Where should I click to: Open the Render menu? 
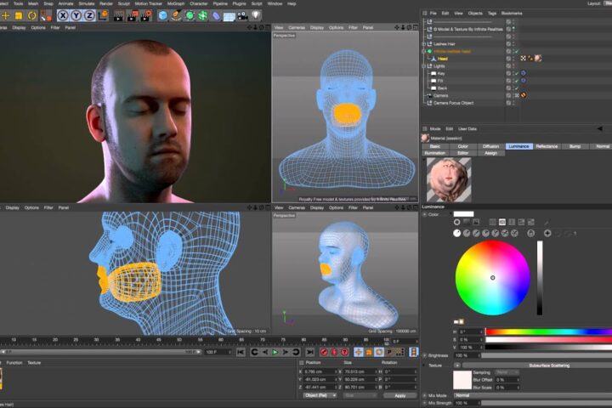(x=105, y=3)
